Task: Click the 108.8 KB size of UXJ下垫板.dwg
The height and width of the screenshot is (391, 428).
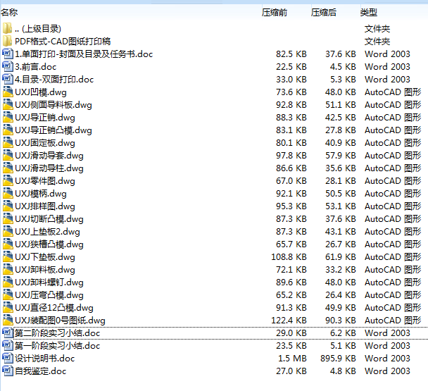Action: coord(289,257)
